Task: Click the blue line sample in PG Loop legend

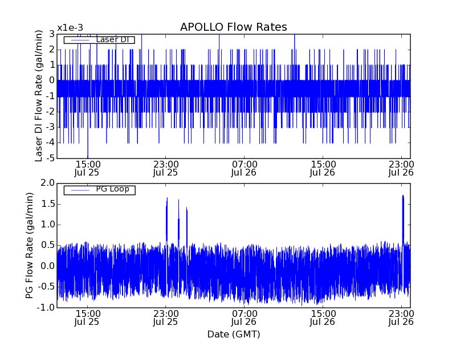Action: (79, 189)
